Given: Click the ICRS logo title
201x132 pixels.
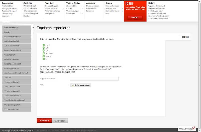Looking at the screenshot, I should 129,3.
